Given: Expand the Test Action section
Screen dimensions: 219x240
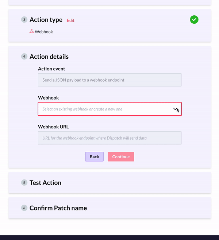Looking at the screenshot, I should pos(45,182).
